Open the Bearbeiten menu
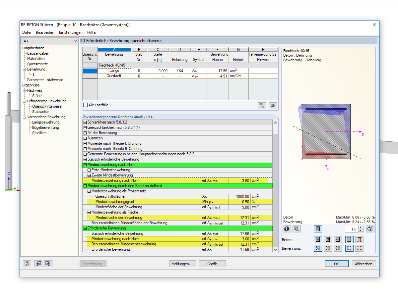 click(x=45, y=32)
